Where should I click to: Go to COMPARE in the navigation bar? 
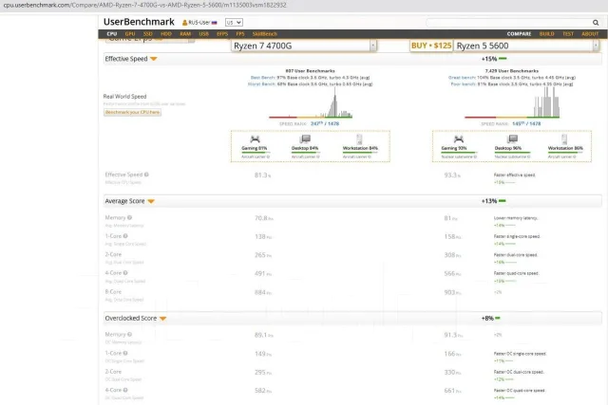(x=519, y=34)
